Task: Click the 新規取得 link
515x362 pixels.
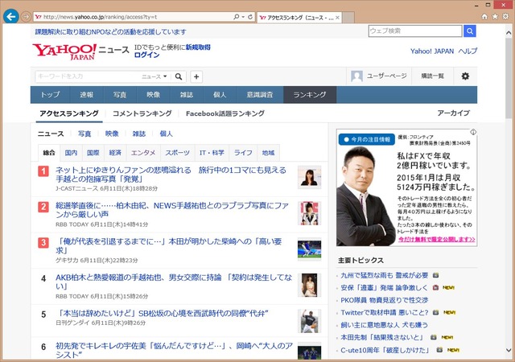Action: pos(198,47)
